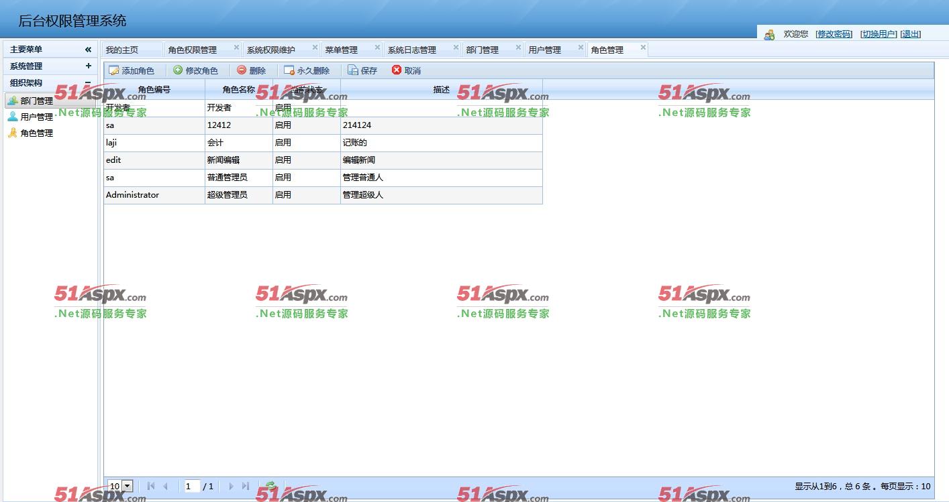949x502 pixels.
Task: Close the 部门管理 tab
Action: coord(518,48)
